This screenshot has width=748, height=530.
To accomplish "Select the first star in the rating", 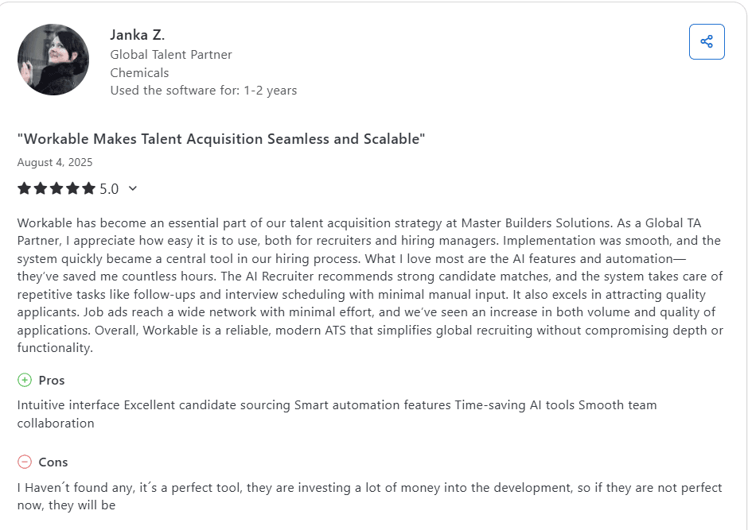I will click(x=24, y=188).
